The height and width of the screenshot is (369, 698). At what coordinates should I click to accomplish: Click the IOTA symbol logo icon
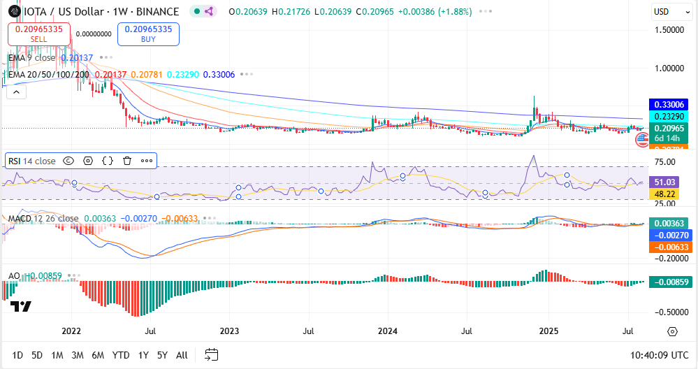point(14,11)
